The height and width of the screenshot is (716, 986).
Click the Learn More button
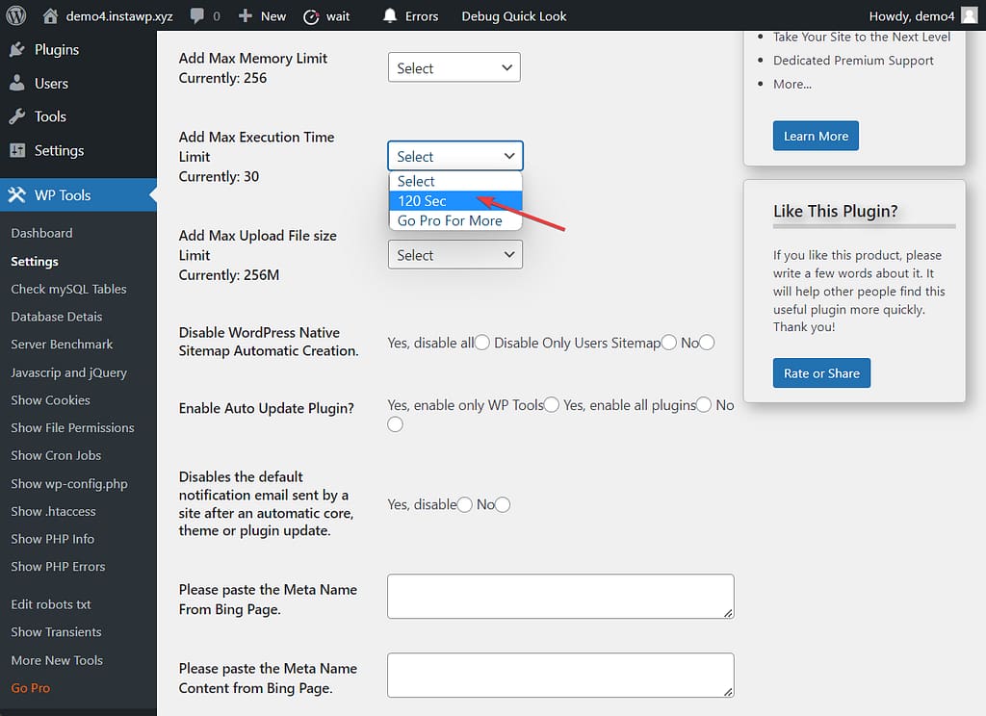click(x=815, y=136)
